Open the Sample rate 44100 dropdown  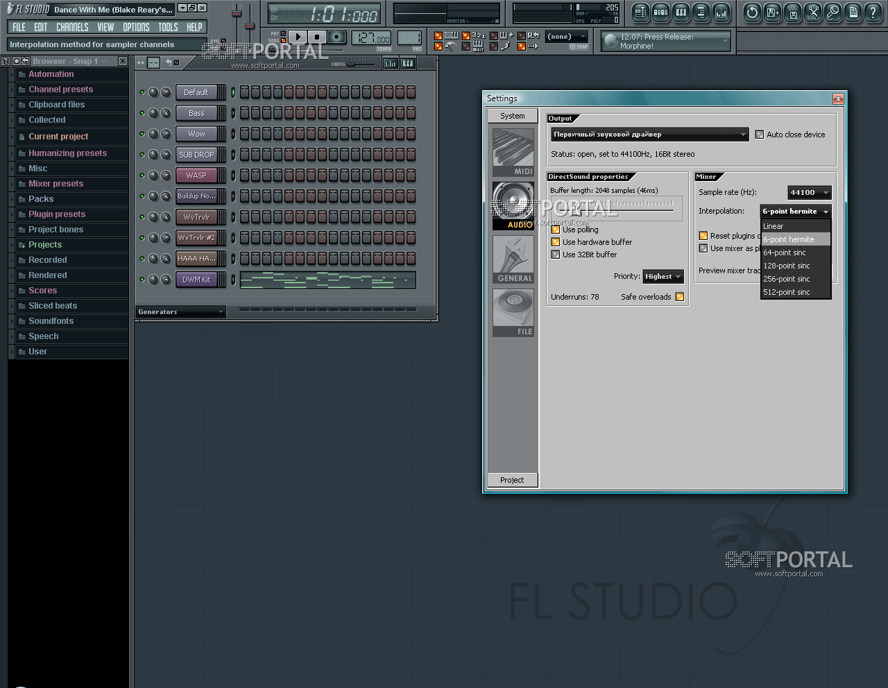tap(810, 193)
